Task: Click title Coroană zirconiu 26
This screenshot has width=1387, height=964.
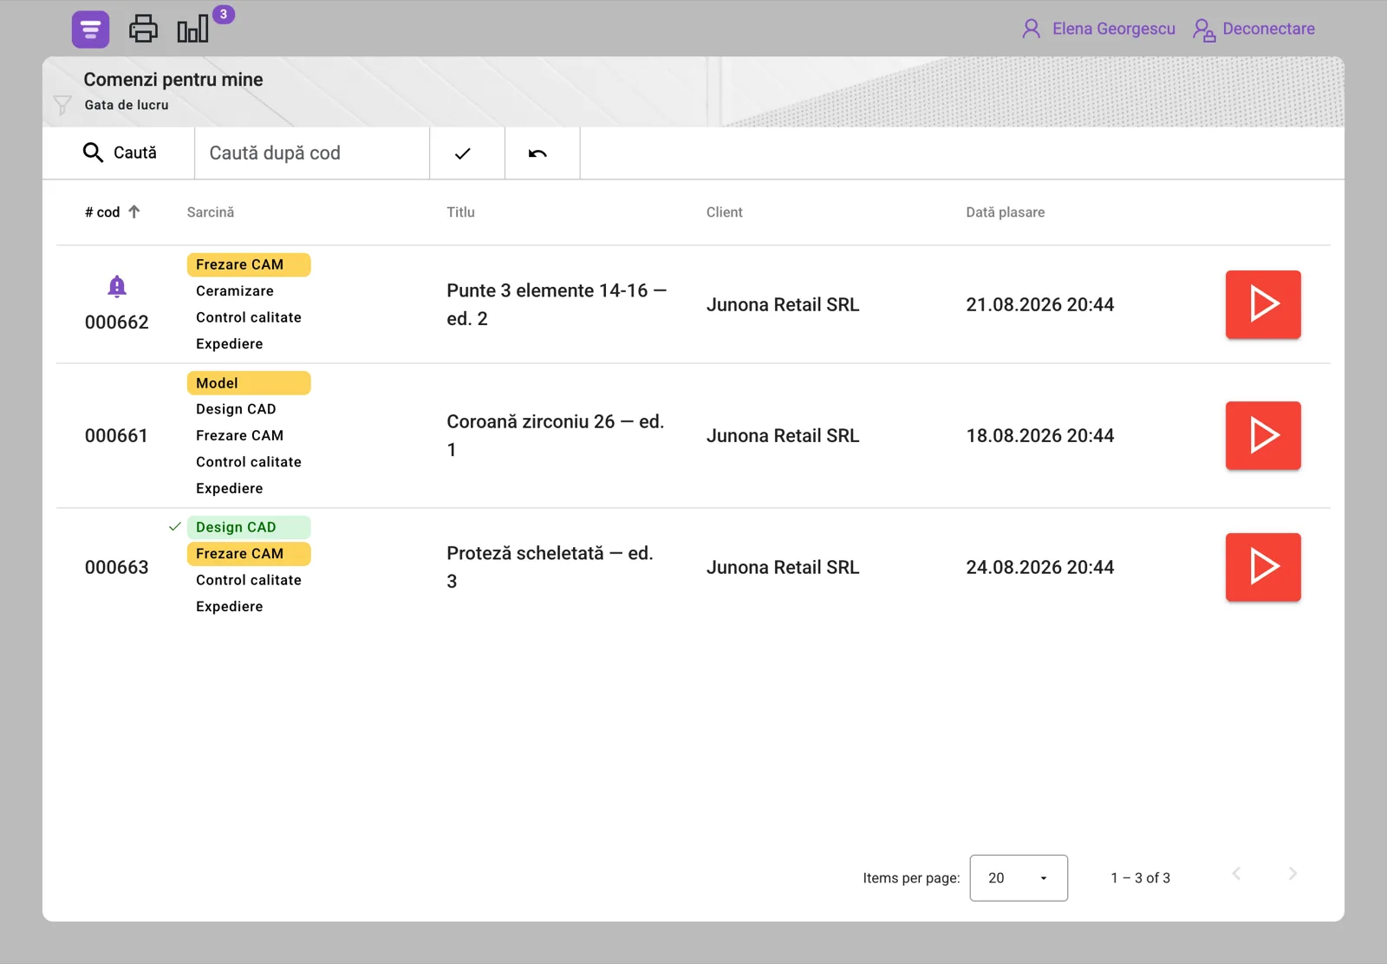Action: point(556,435)
